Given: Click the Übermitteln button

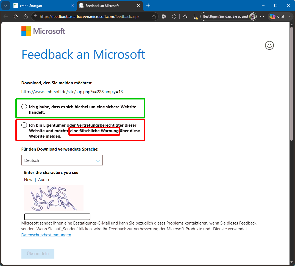Looking at the screenshot, I should point(38,254).
